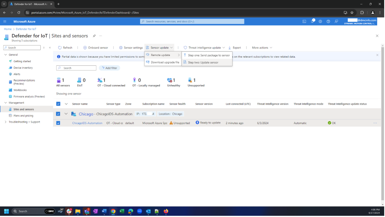Image resolution: width=385 pixels, height=217 pixels.
Task: Open Threat intelligence update dropdown
Action: pos(204,48)
